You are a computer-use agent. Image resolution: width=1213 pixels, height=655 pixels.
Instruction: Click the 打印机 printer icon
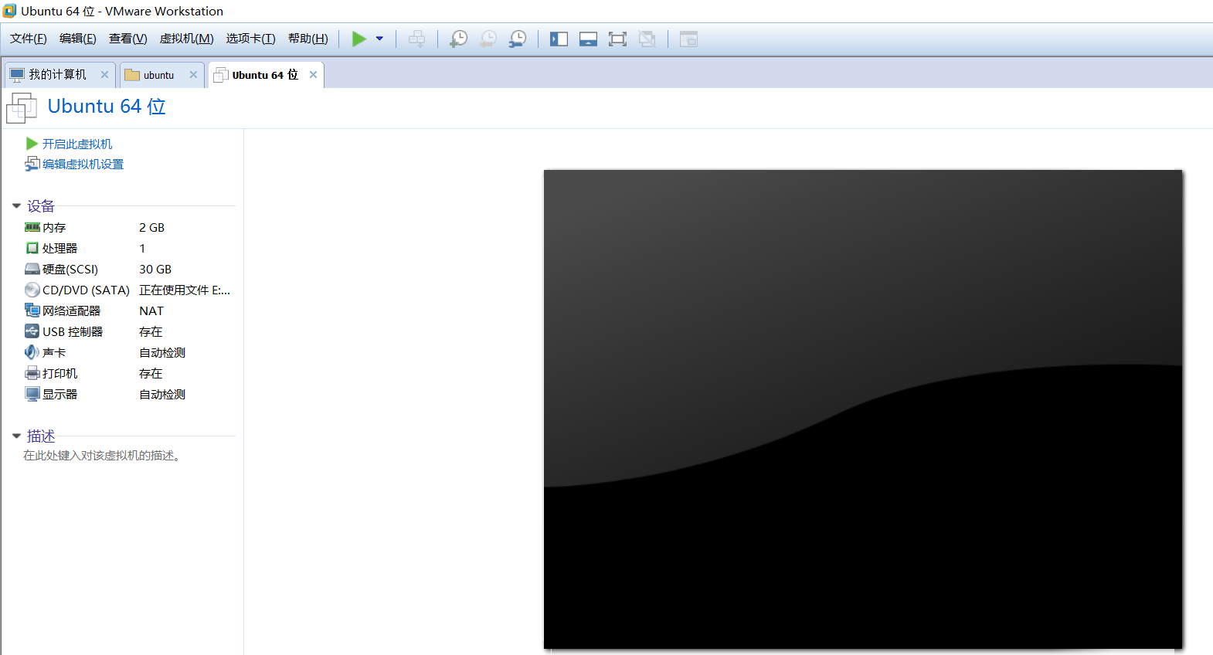(x=32, y=373)
